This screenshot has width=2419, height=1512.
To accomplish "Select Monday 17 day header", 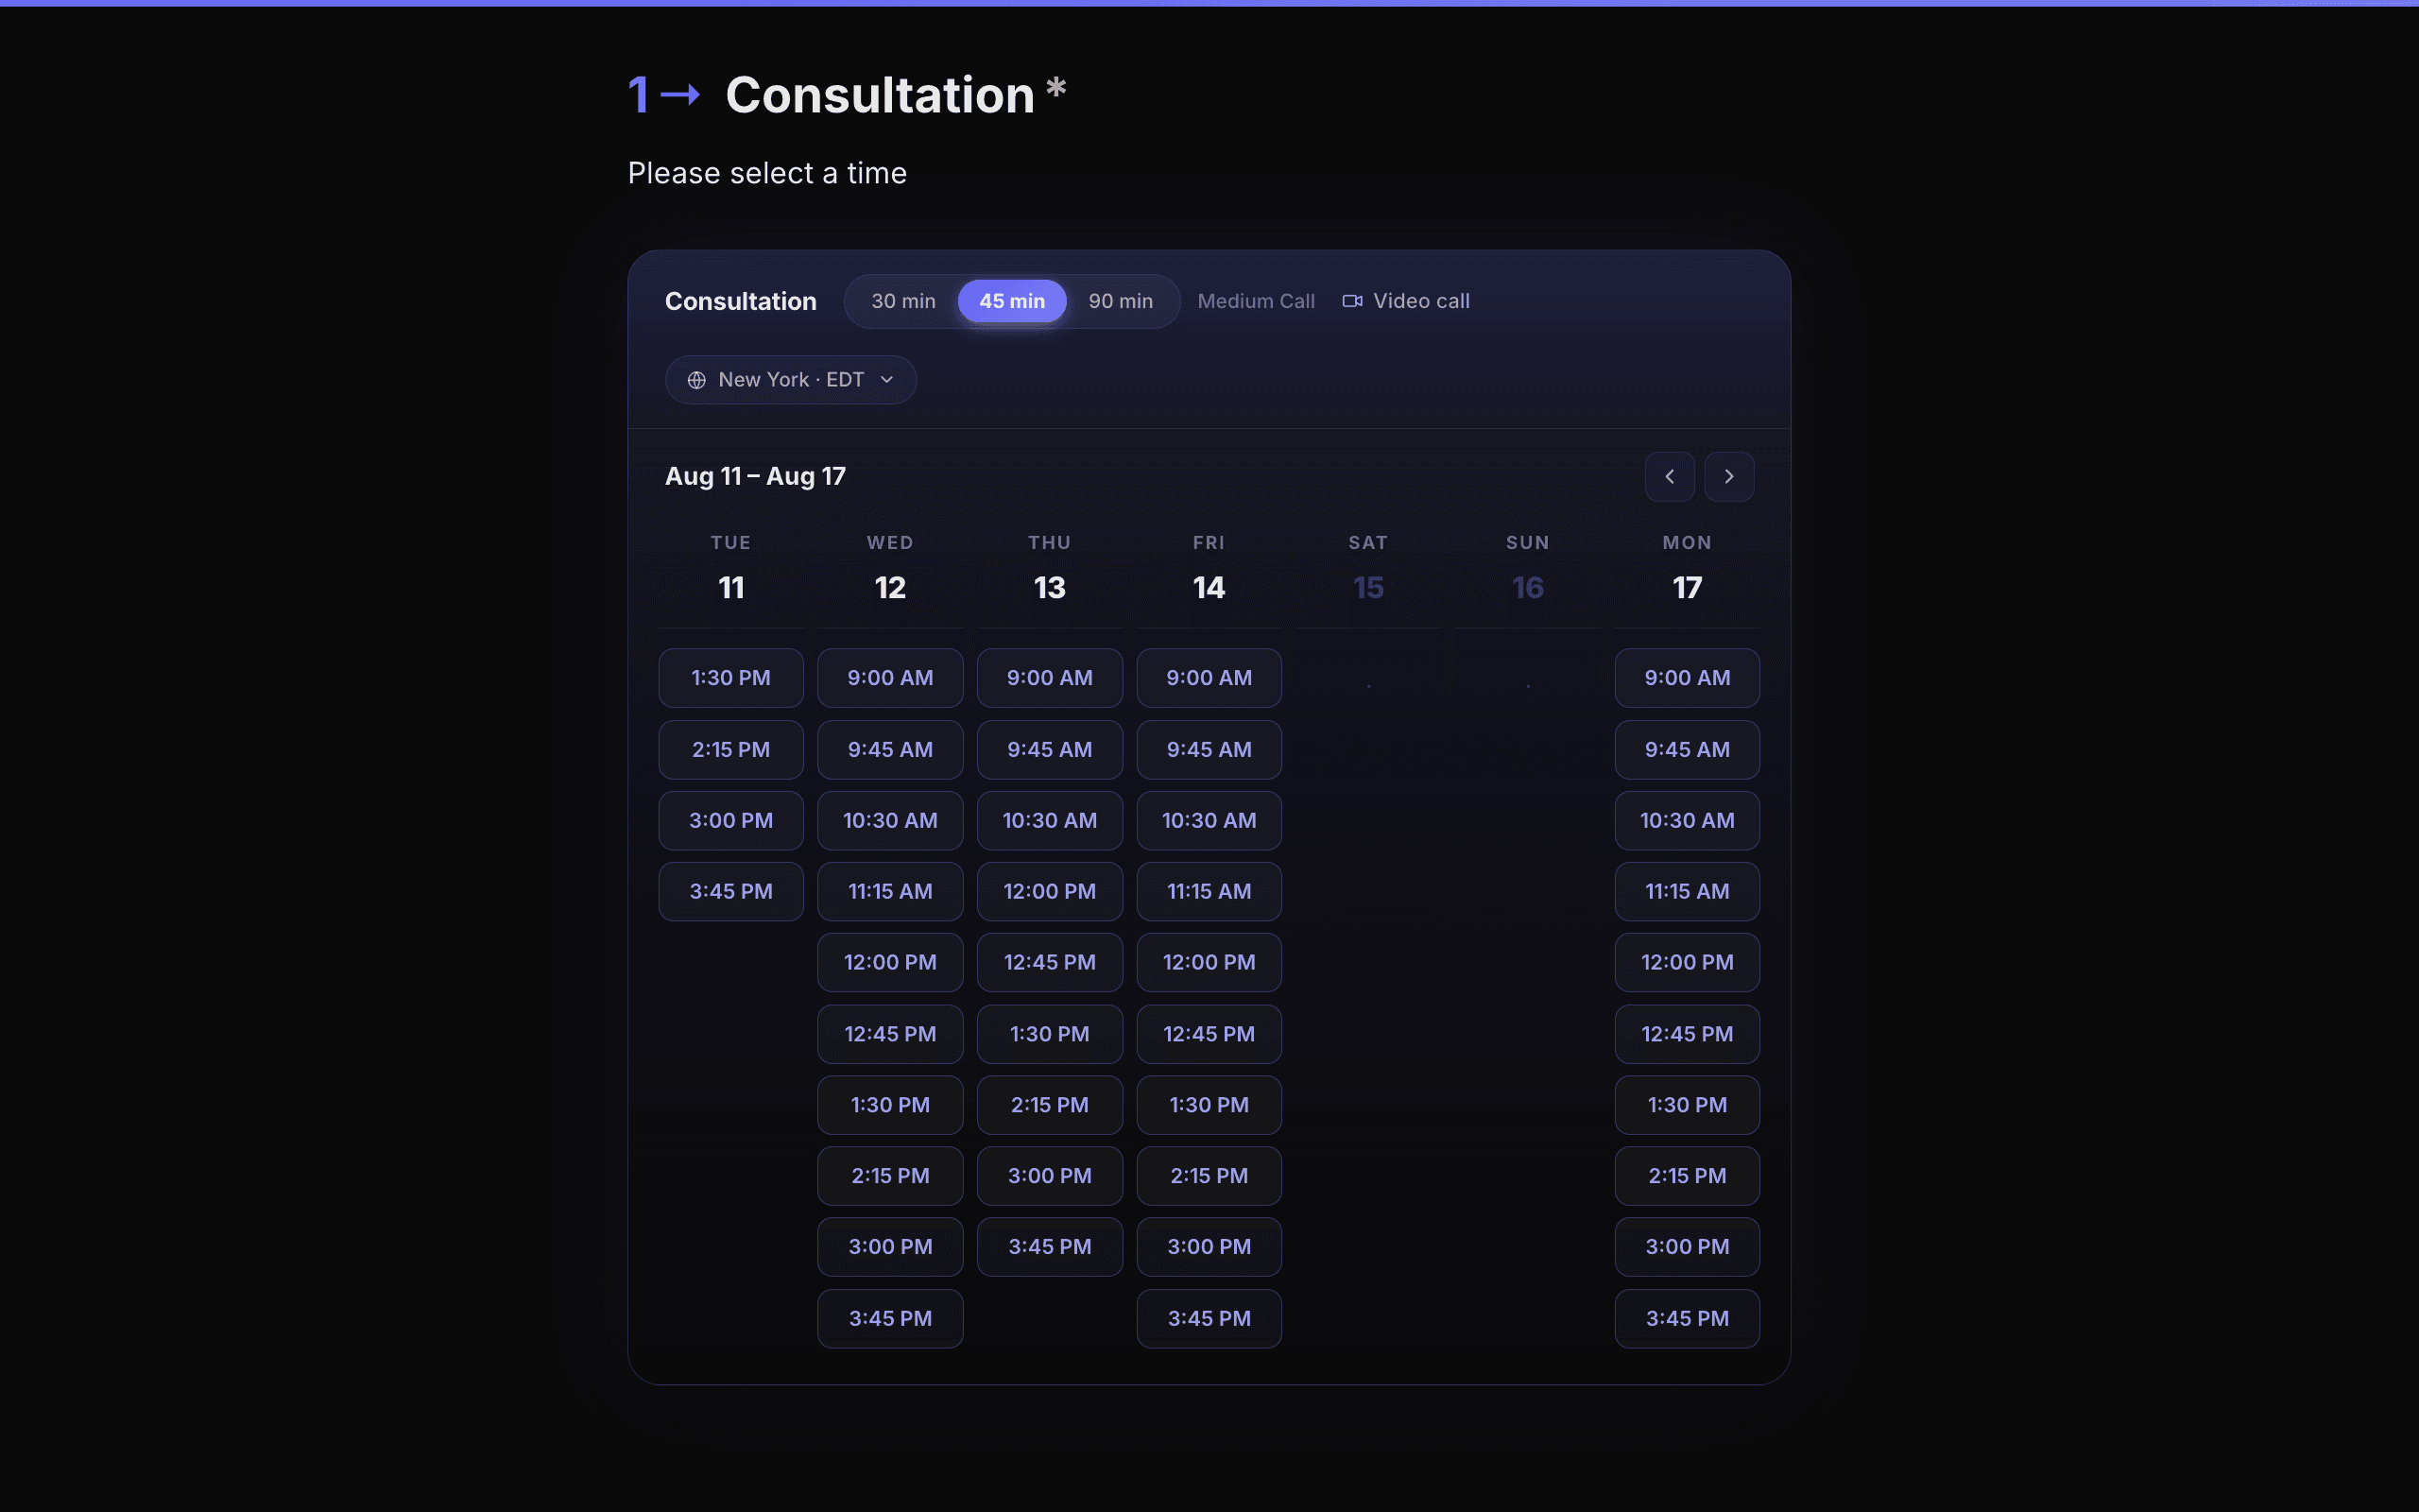I will pyautogui.click(x=1688, y=568).
